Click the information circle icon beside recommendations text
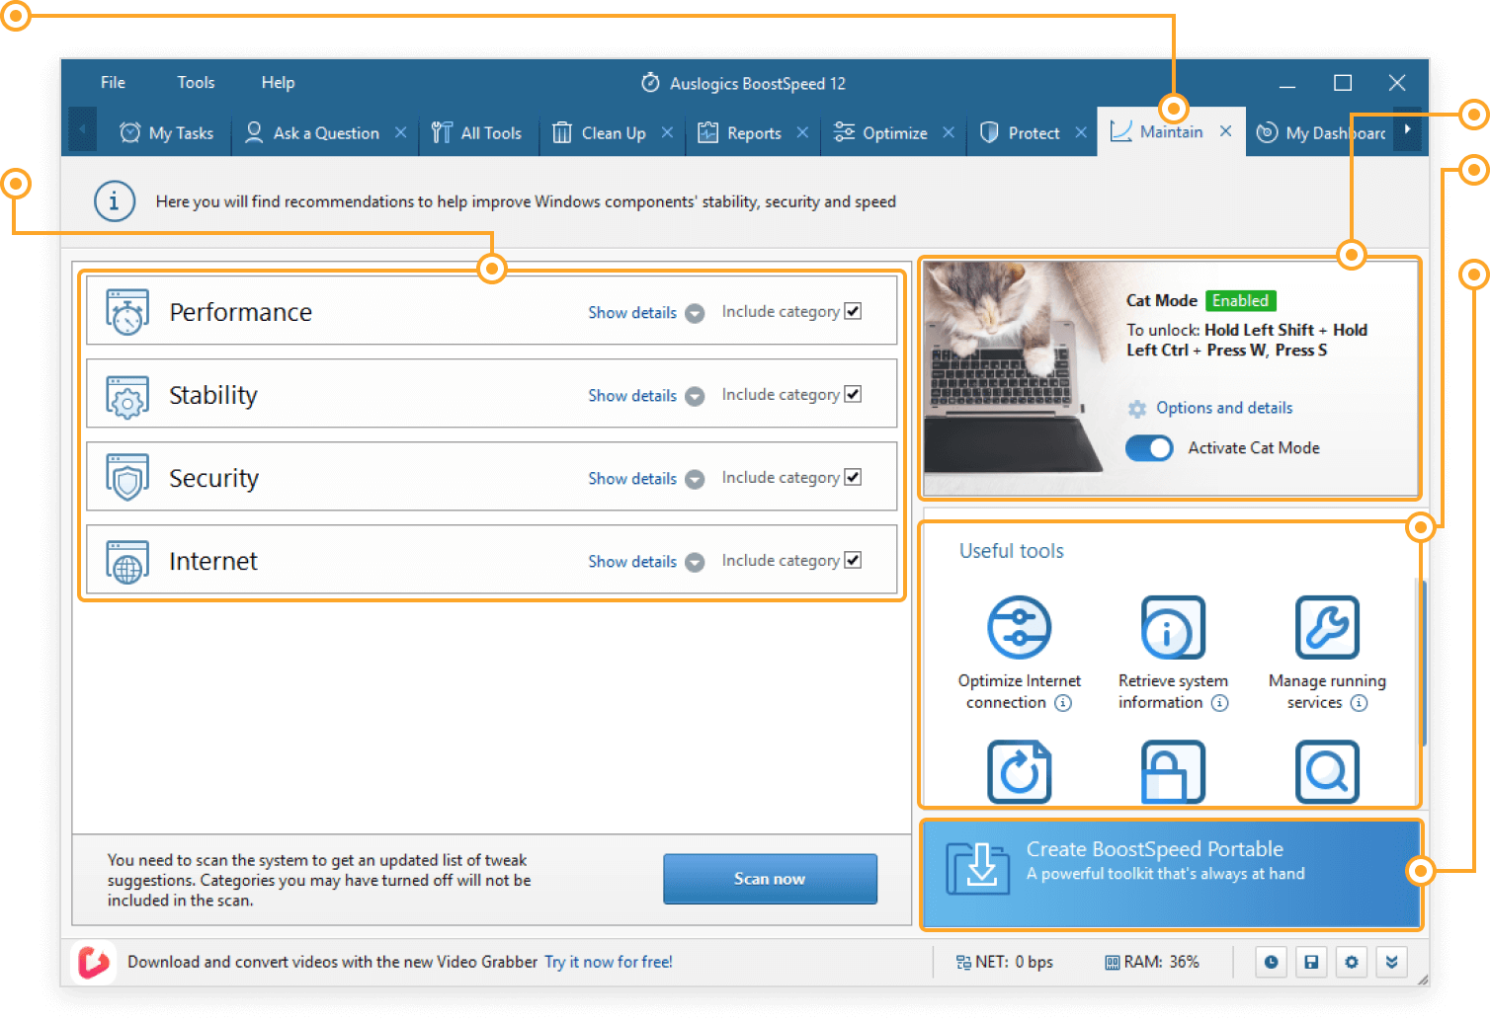The width and height of the screenshot is (1490, 1023). (115, 201)
